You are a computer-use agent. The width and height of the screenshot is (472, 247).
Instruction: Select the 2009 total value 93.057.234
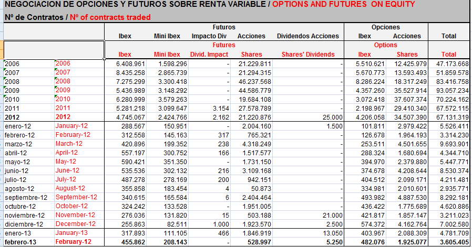tap(448, 90)
